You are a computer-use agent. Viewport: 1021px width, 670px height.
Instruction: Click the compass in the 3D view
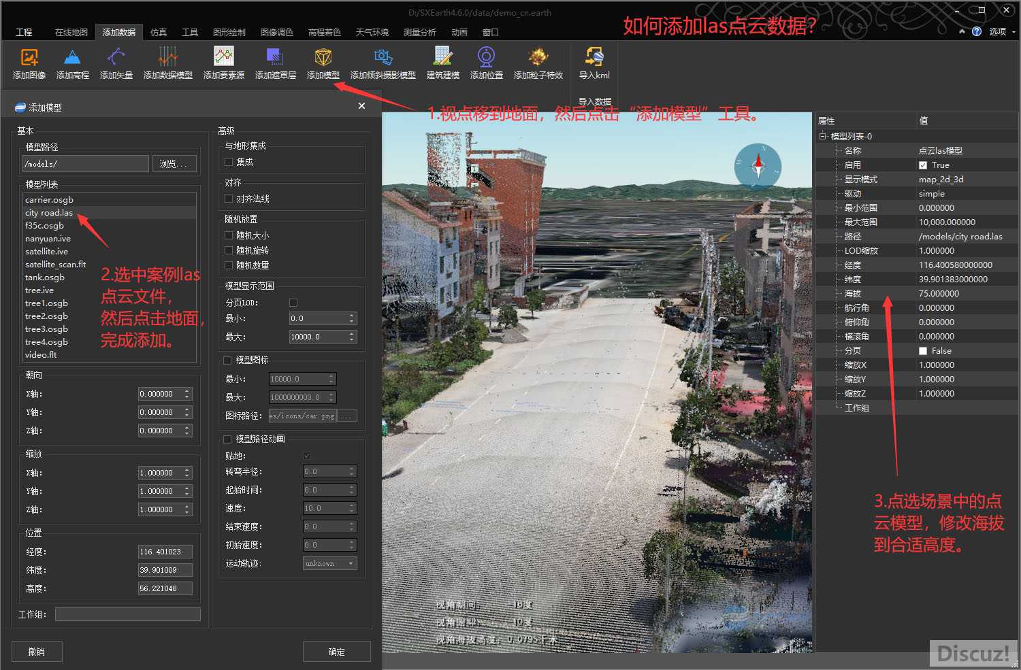758,166
